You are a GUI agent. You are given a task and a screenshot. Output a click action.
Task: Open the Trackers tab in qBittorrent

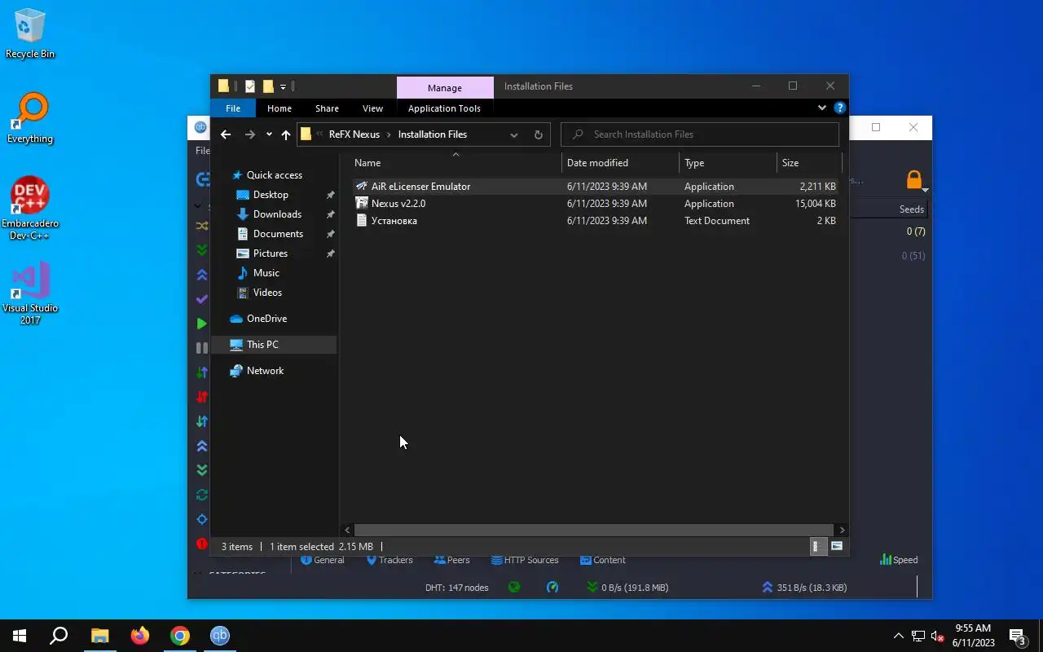(389, 561)
